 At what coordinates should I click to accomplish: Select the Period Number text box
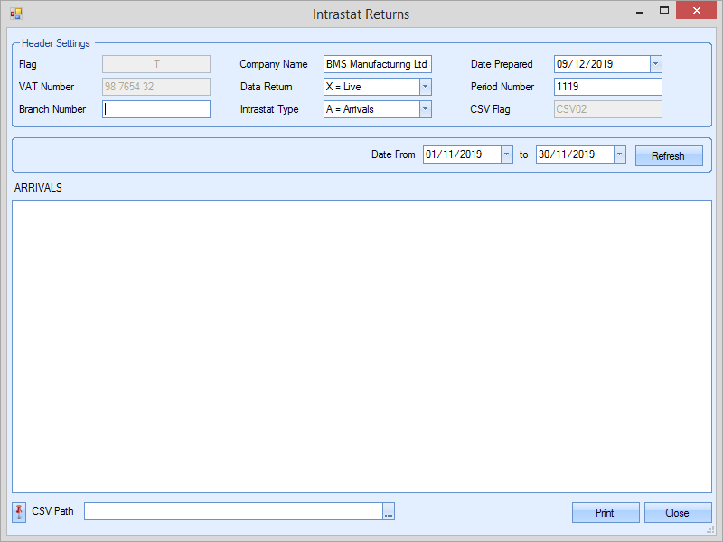pos(607,87)
